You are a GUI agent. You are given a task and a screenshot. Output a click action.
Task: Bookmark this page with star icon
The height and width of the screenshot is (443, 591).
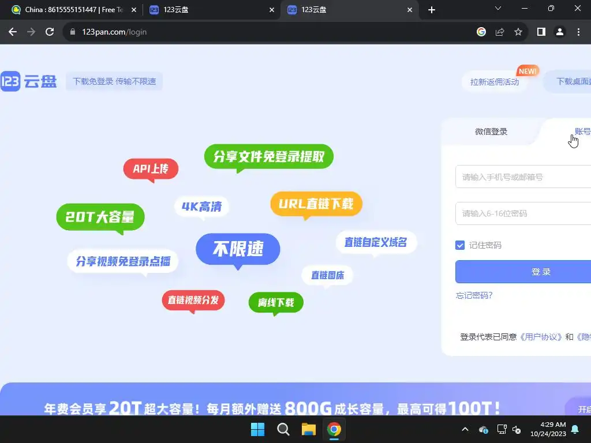518,32
